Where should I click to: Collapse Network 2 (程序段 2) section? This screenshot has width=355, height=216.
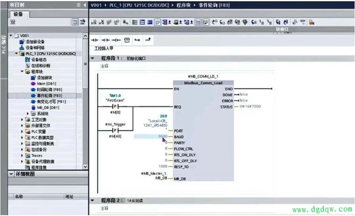[93, 200]
